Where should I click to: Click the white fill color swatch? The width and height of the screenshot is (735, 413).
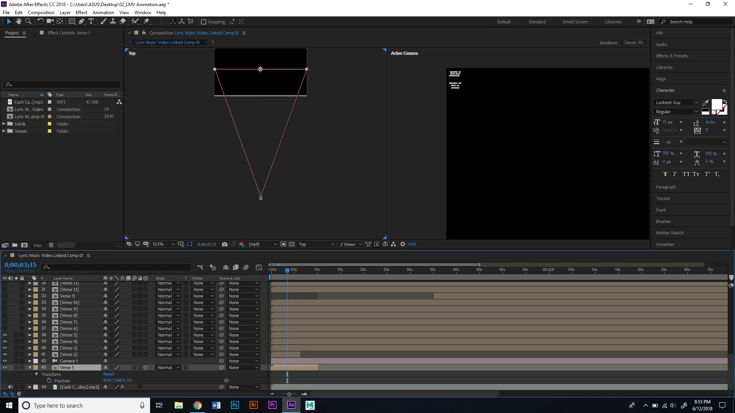[x=716, y=104]
